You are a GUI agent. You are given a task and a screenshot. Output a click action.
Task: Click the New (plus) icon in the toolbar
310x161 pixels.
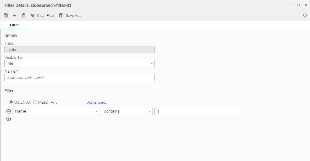[15, 15]
